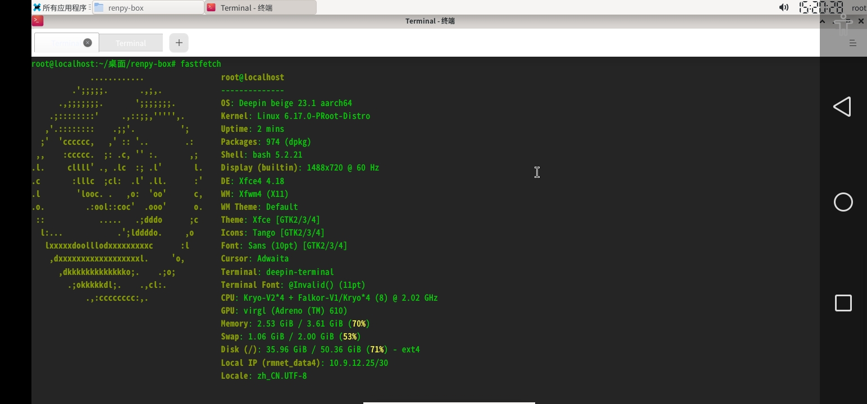Click the "Swap: 1.06 GiB / 2.00 GiB" line
Viewport: 867px width, 404px height.
pyautogui.click(x=291, y=337)
